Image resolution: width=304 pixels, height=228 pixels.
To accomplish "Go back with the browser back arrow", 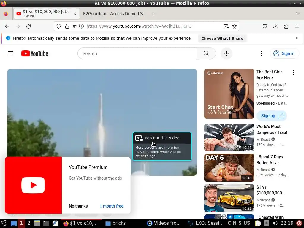I will [7, 26].
